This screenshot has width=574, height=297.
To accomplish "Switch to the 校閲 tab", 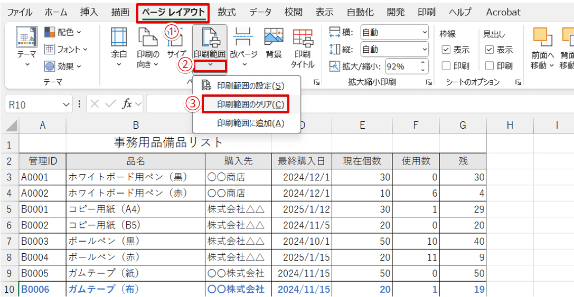I will (293, 12).
